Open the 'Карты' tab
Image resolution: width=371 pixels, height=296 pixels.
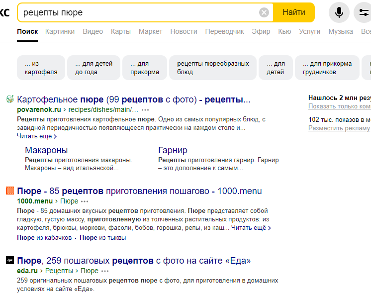121,32
